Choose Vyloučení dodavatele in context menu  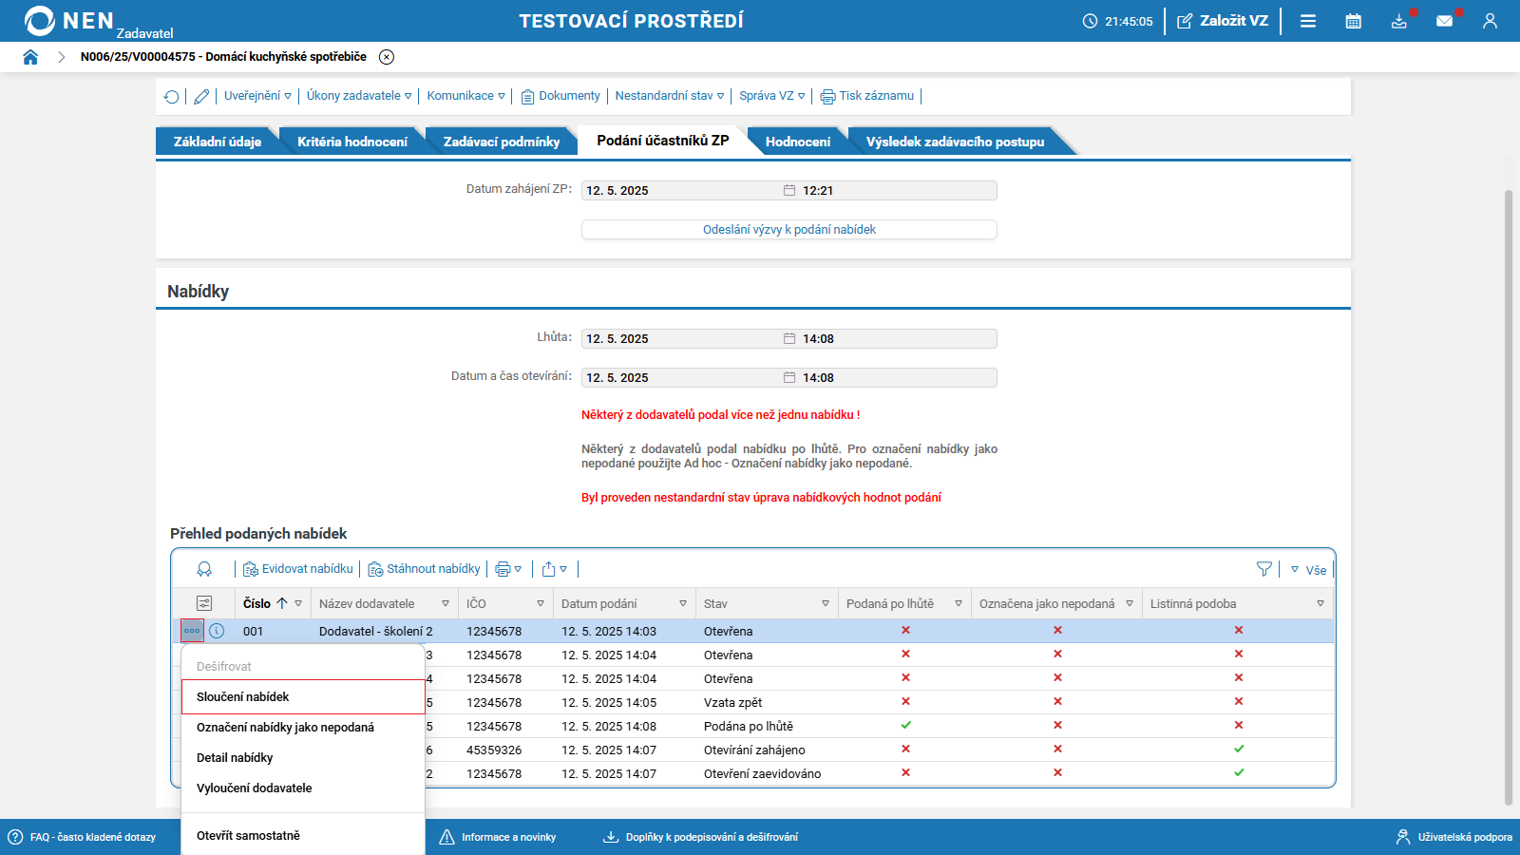(254, 788)
